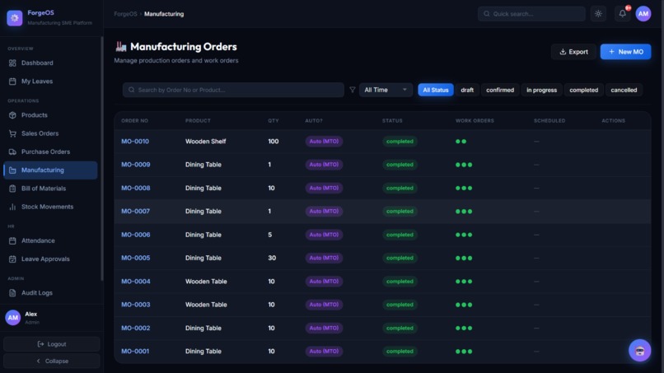Select Manufacturing in the sidebar
Screen dimensions: 664x373
pyautogui.click(x=50, y=170)
